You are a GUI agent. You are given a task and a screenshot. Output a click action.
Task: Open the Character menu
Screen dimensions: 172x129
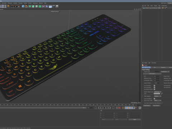[10, 3]
